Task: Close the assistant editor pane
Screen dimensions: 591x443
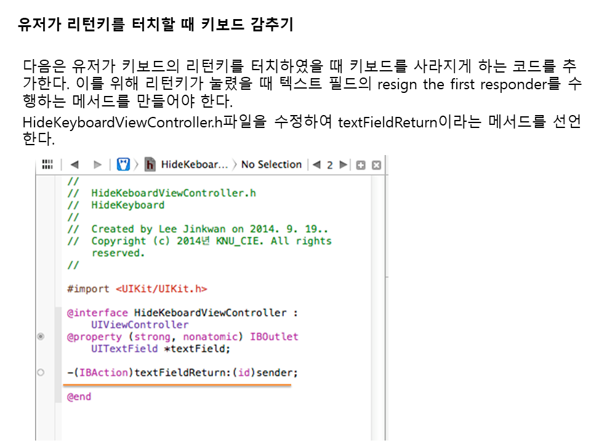Action: pyautogui.click(x=376, y=165)
